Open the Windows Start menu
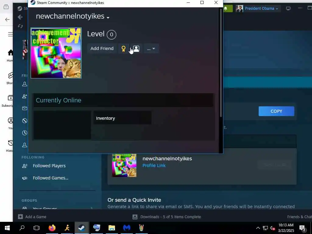312x234 pixels. click(7, 228)
